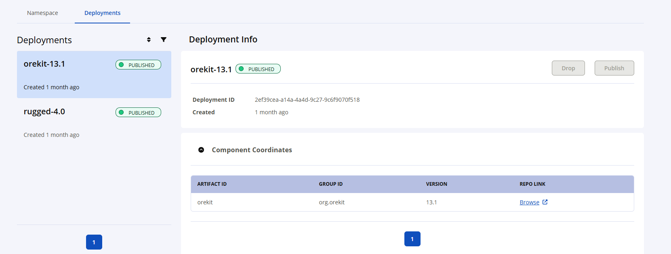Click the PUBLISHED status badge in Deployment Info

tap(258, 69)
